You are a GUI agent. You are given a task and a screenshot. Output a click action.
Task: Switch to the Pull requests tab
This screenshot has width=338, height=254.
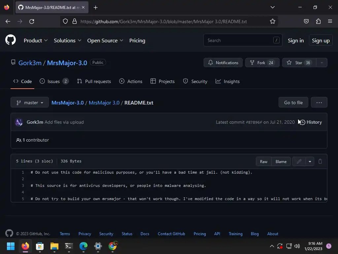(94, 81)
